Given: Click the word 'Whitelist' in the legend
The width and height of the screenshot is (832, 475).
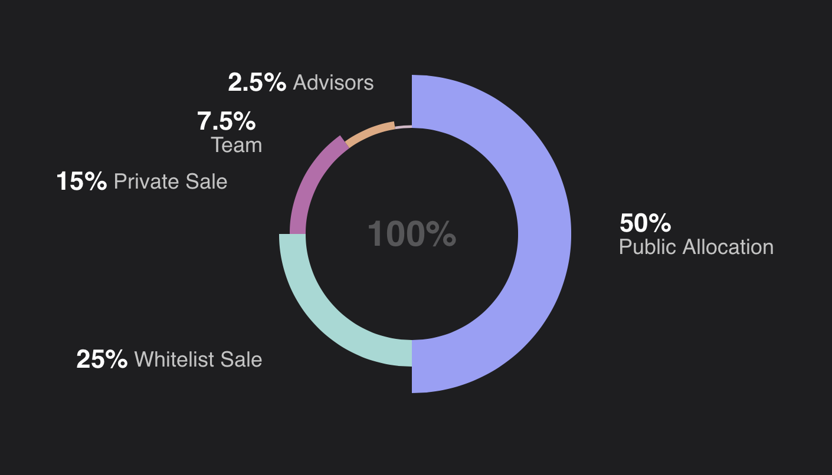Looking at the screenshot, I should (x=174, y=359).
